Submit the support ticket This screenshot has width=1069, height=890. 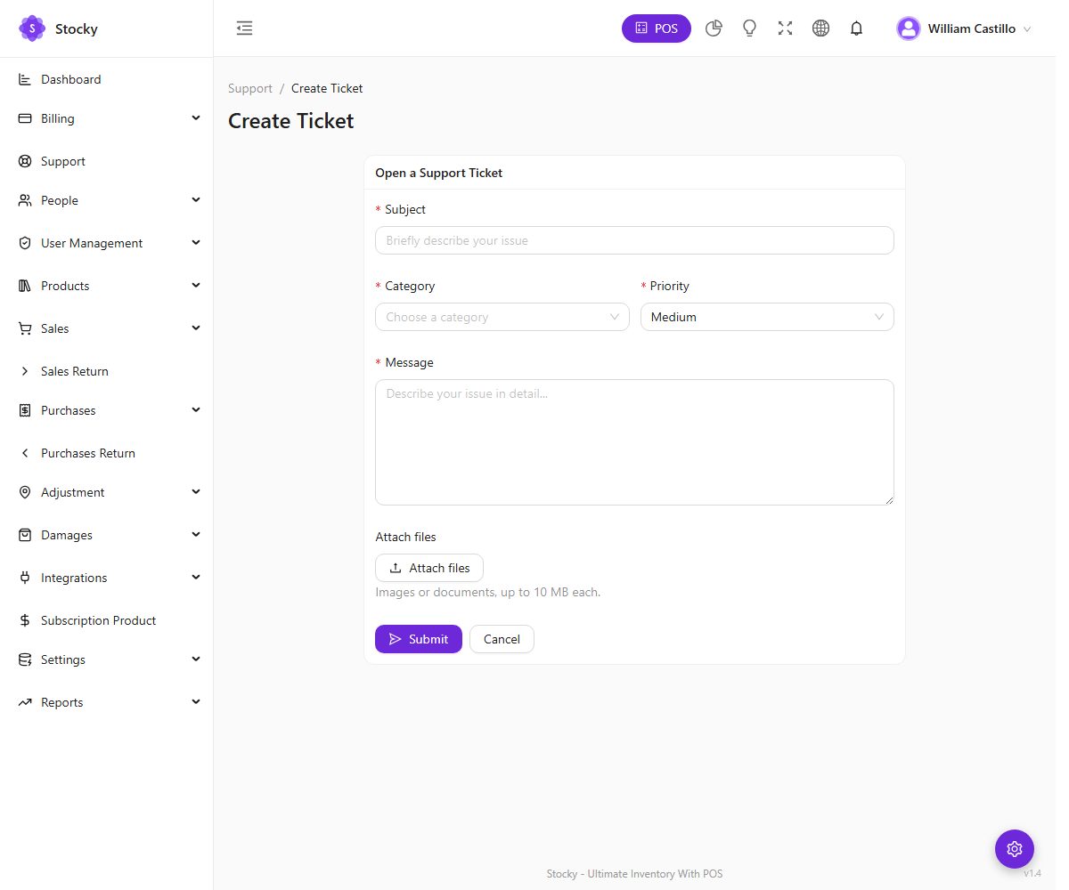tap(419, 639)
